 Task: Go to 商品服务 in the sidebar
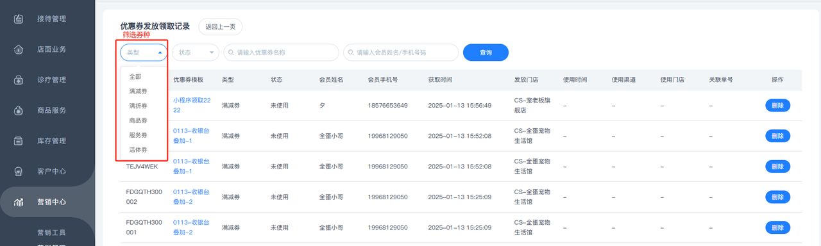click(51, 110)
